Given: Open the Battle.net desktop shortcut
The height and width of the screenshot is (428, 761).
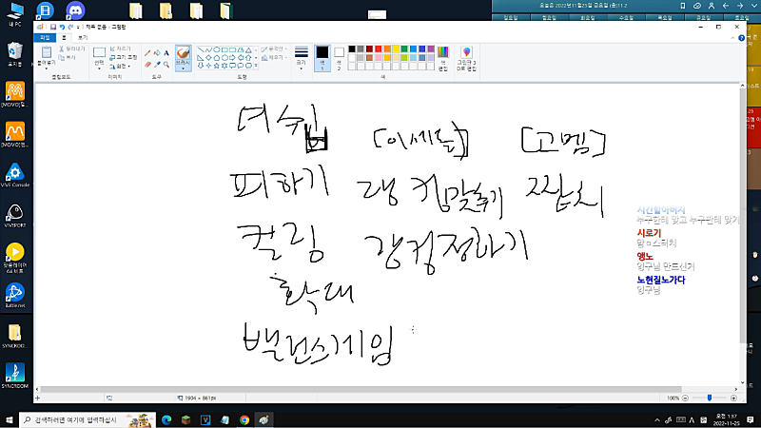Looking at the screenshot, I should pos(15,296).
